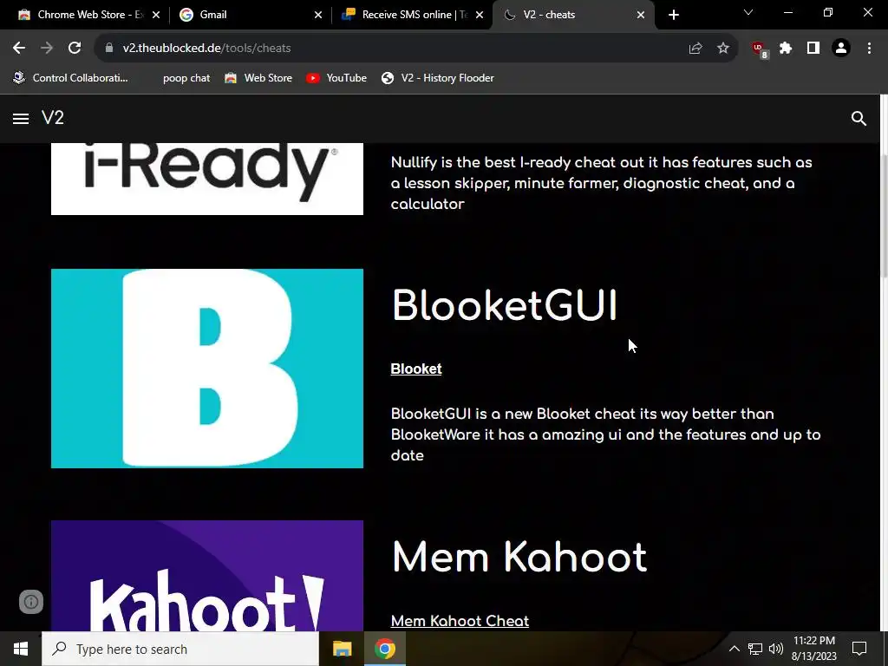Switch to the Receive SMS online tab
Image resolution: width=888 pixels, height=666 pixels.
coord(412,15)
